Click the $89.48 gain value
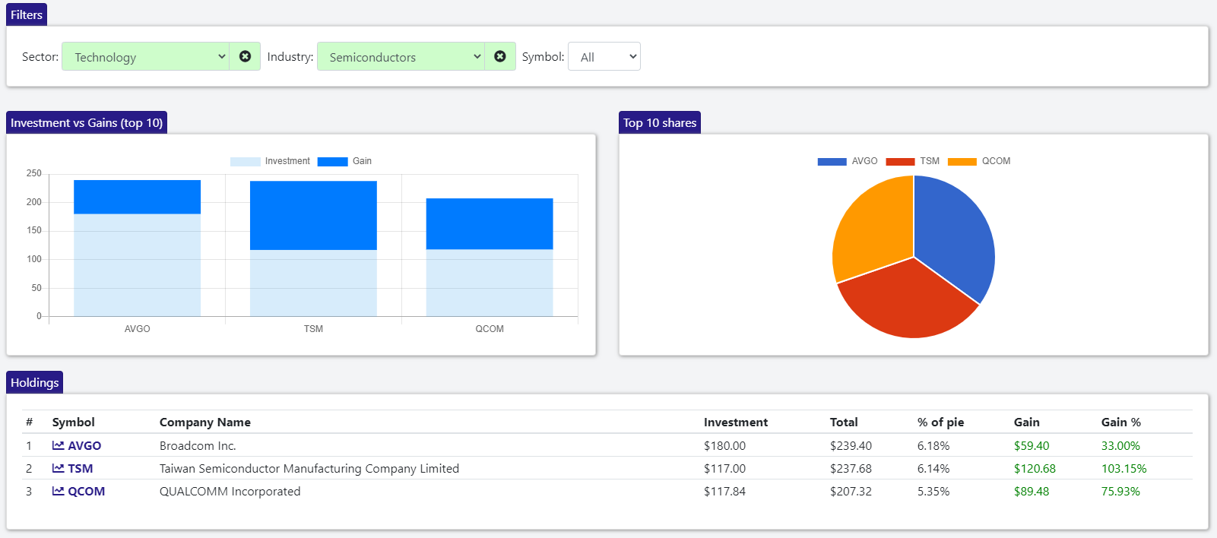 pyautogui.click(x=1032, y=492)
